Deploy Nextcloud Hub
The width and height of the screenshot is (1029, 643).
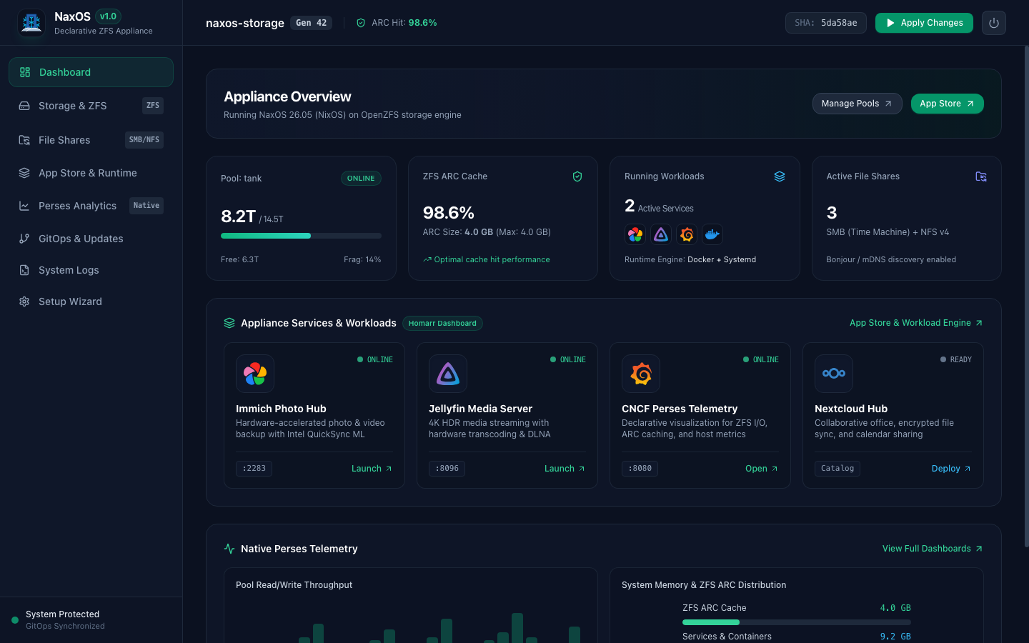click(x=952, y=469)
